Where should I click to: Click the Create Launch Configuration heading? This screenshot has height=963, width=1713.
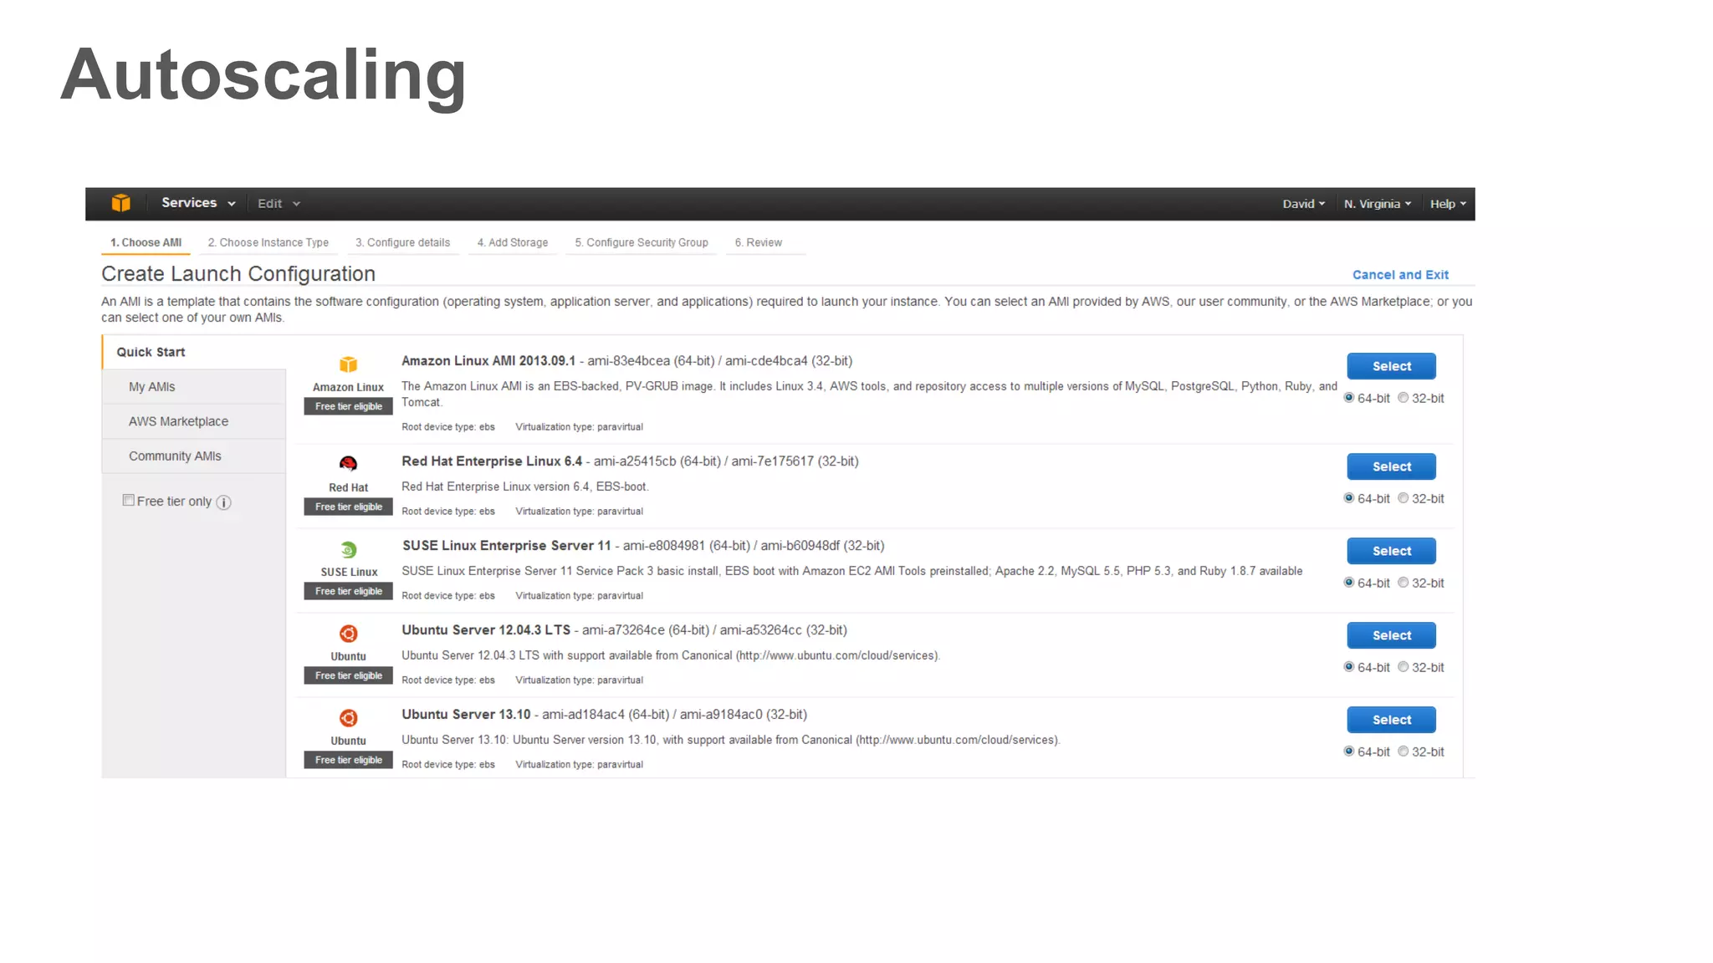(x=238, y=274)
